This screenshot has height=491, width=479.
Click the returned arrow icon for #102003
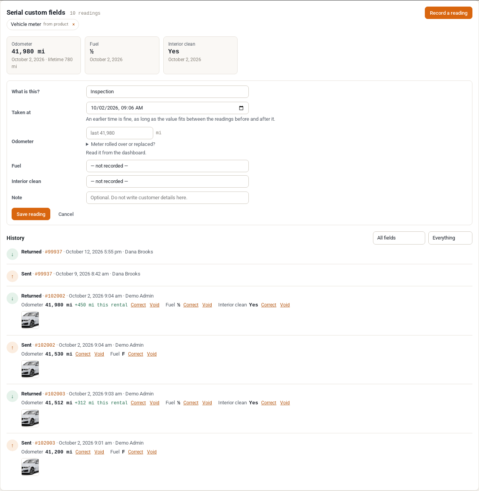(12, 396)
